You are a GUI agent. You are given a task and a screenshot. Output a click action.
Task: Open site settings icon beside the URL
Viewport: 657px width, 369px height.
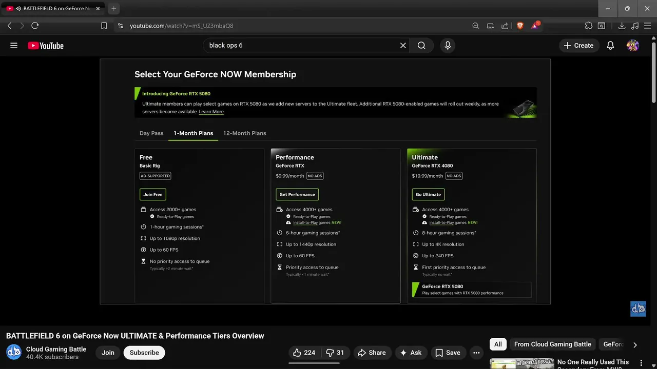(x=120, y=26)
